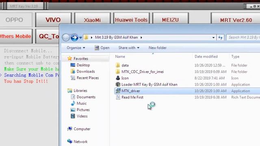Select the MTK_CDC_Driver_for_imei folder name
260x146 pixels.
(143, 72)
